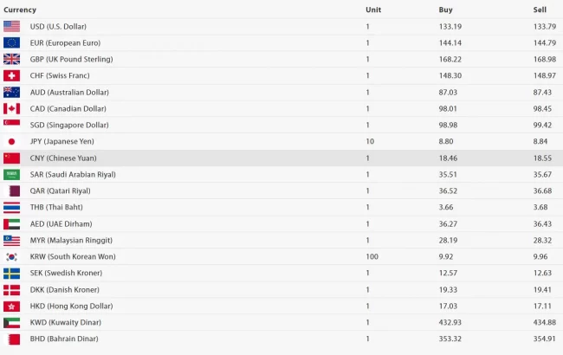Click the Swiss Franc flag icon
Image resolution: width=563 pixels, height=355 pixels.
12,75
